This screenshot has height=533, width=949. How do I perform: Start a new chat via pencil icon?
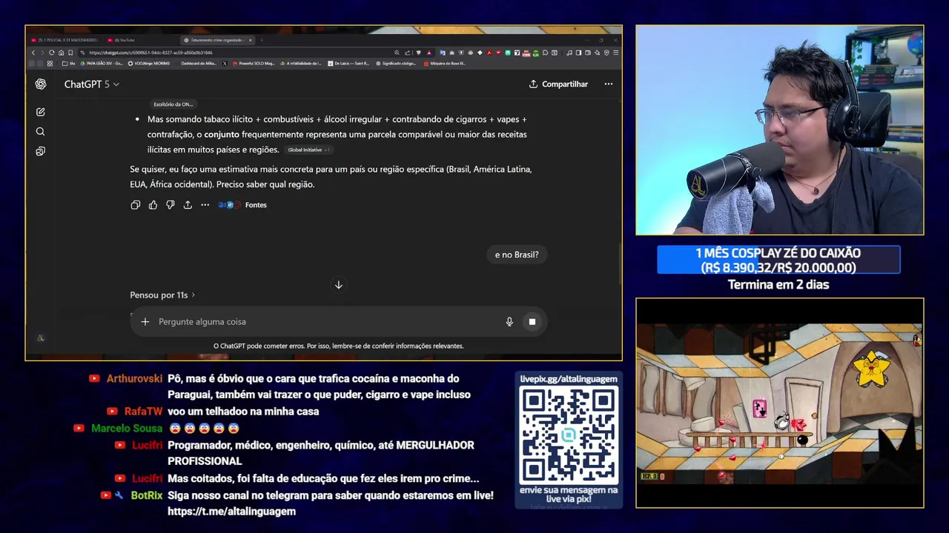pos(41,112)
